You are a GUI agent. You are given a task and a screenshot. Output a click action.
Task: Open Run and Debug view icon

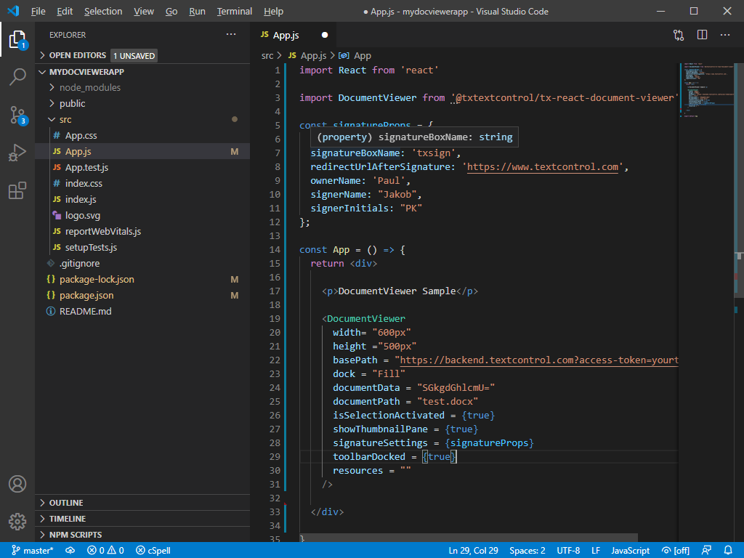(x=17, y=153)
